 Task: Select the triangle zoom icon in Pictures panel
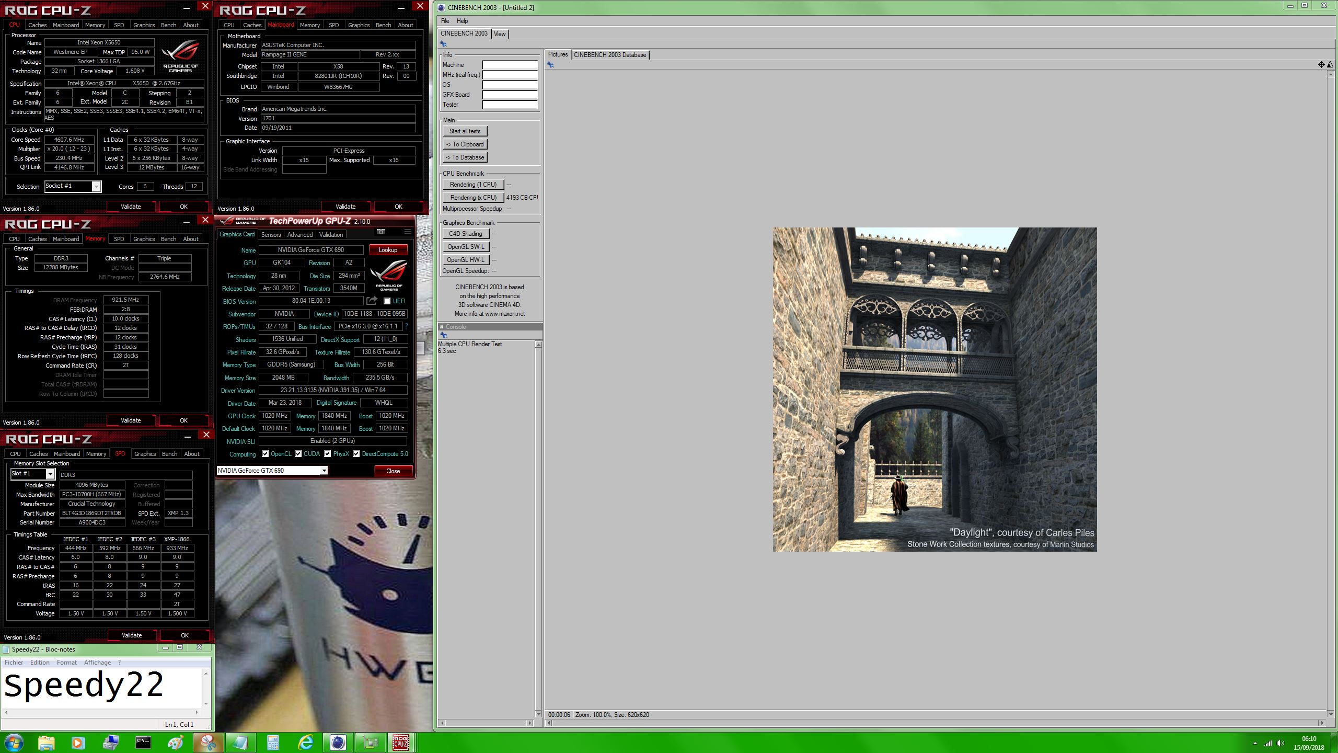click(1330, 65)
